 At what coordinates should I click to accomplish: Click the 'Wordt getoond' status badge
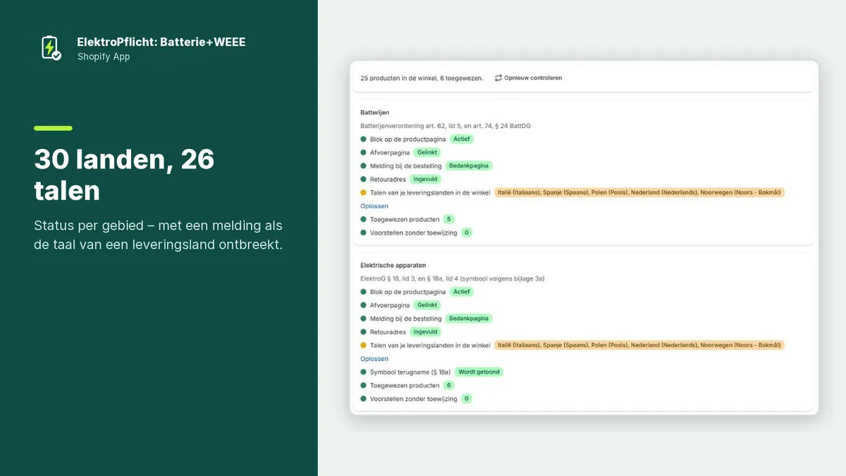(x=479, y=372)
